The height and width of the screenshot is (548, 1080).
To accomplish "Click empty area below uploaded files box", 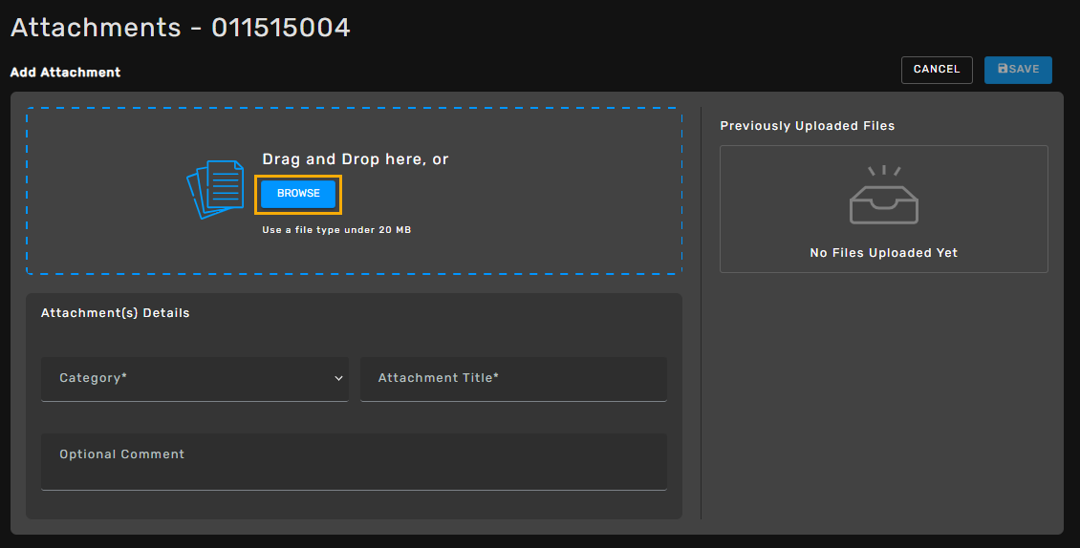I will [x=884, y=396].
